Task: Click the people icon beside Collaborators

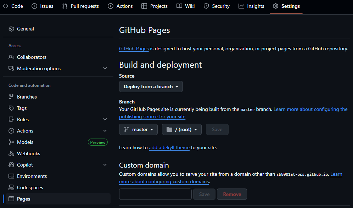Action: [x=11, y=57]
